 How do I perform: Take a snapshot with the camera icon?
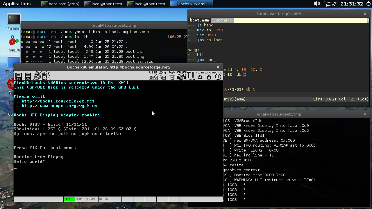[x=181, y=76]
